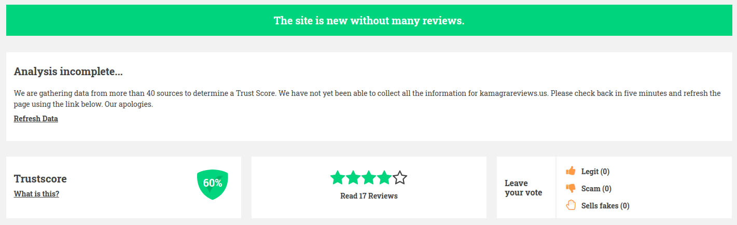Open Read 17 Reviews
Image resolution: width=737 pixels, height=225 pixels.
pos(369,196)
